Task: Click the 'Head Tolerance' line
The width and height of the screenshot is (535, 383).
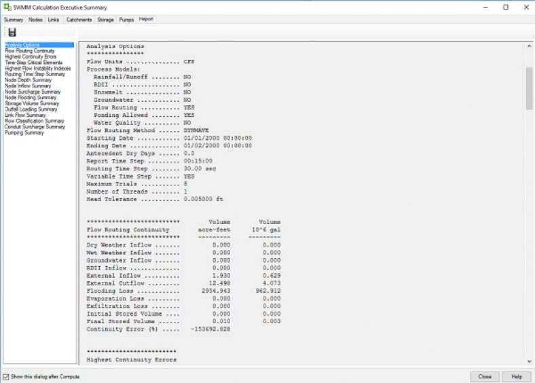Action: tap(155, 199)
